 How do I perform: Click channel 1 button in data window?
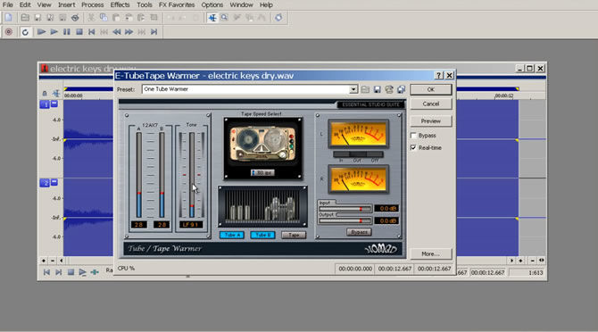point(45,104)
